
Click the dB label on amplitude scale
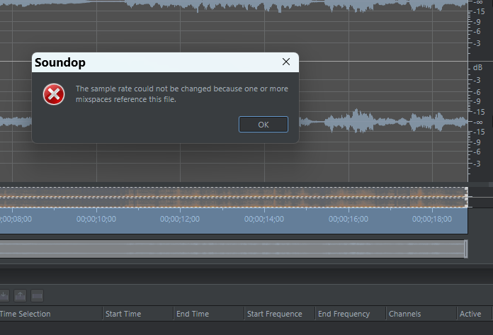point(477,67)
